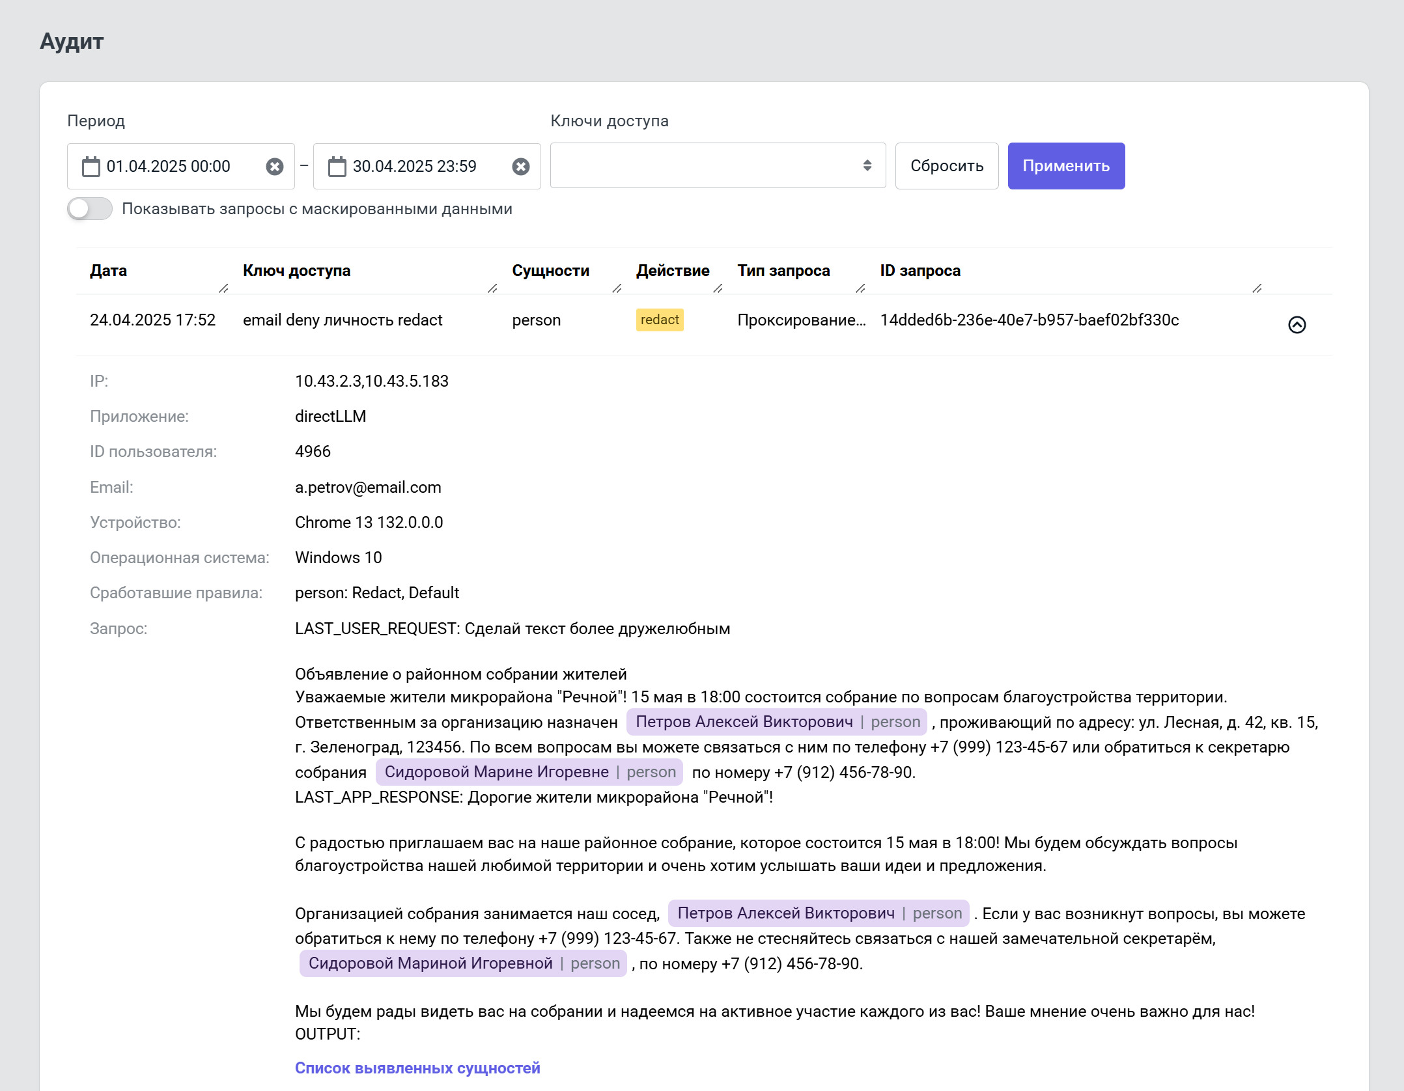Click the Ключ доступа column resize handle
Screen dimensions: 1404x1091
click(492, 288)
